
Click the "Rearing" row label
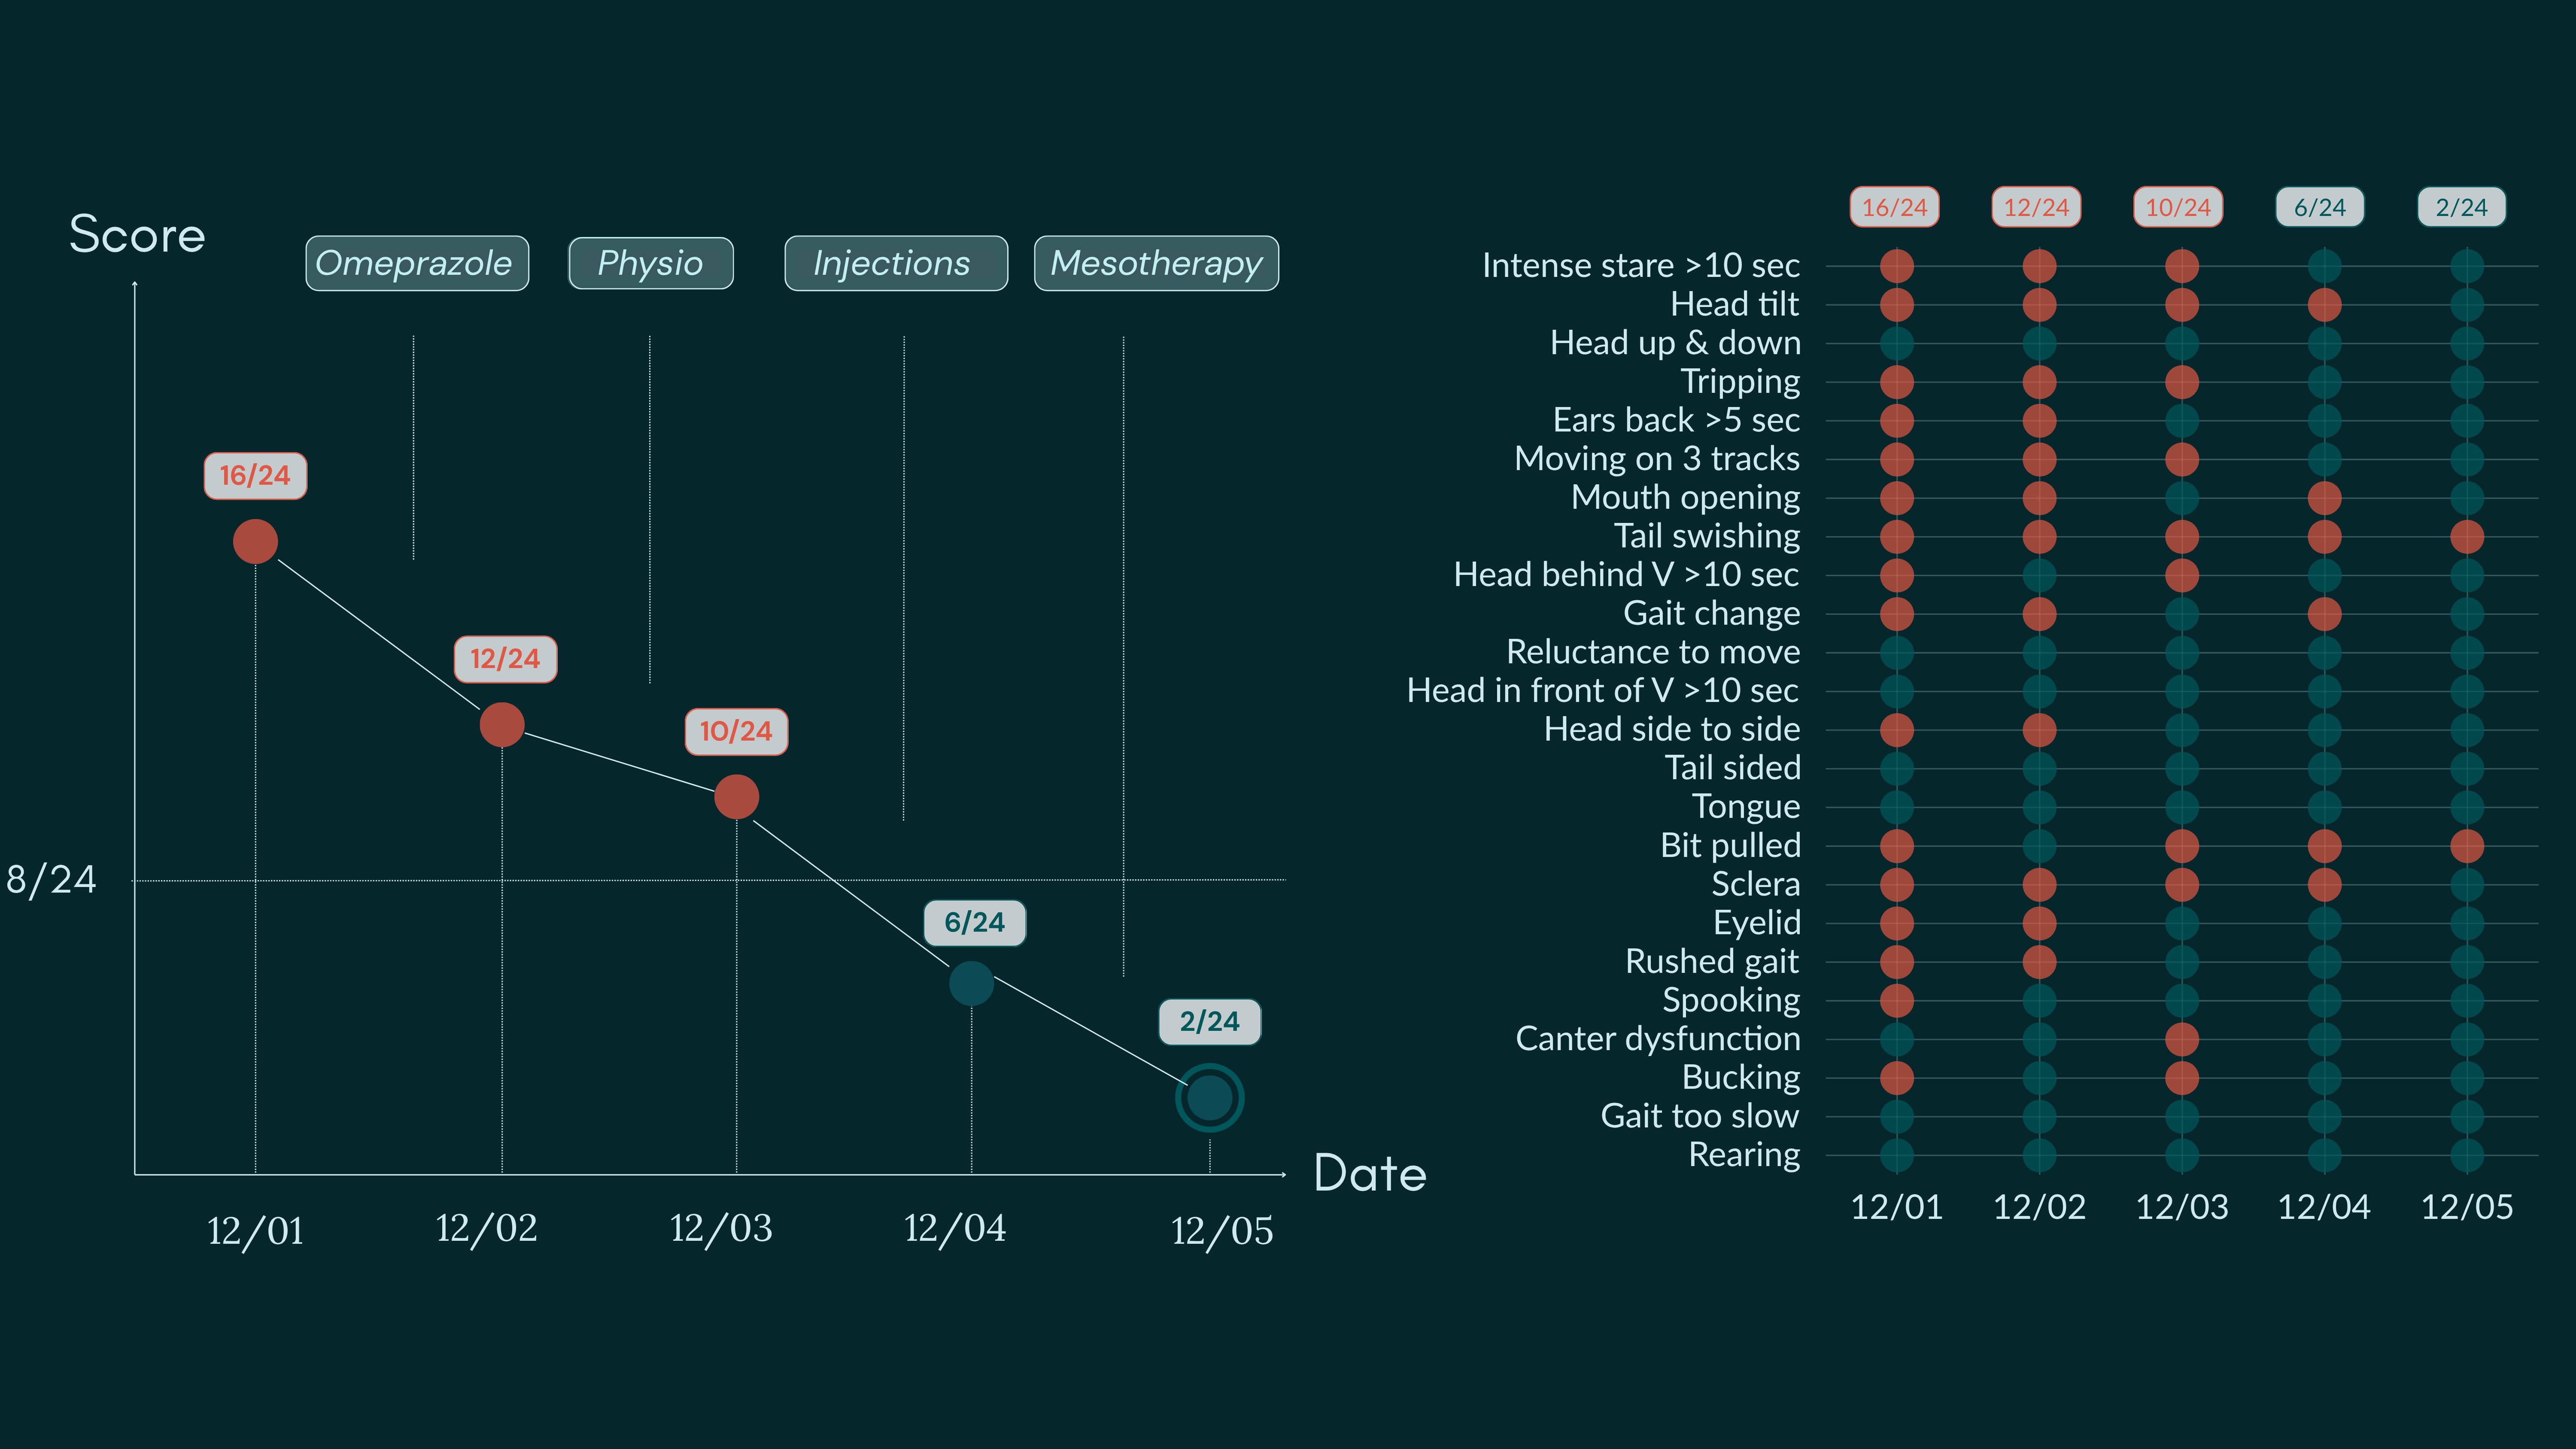click(1744, 1155)
